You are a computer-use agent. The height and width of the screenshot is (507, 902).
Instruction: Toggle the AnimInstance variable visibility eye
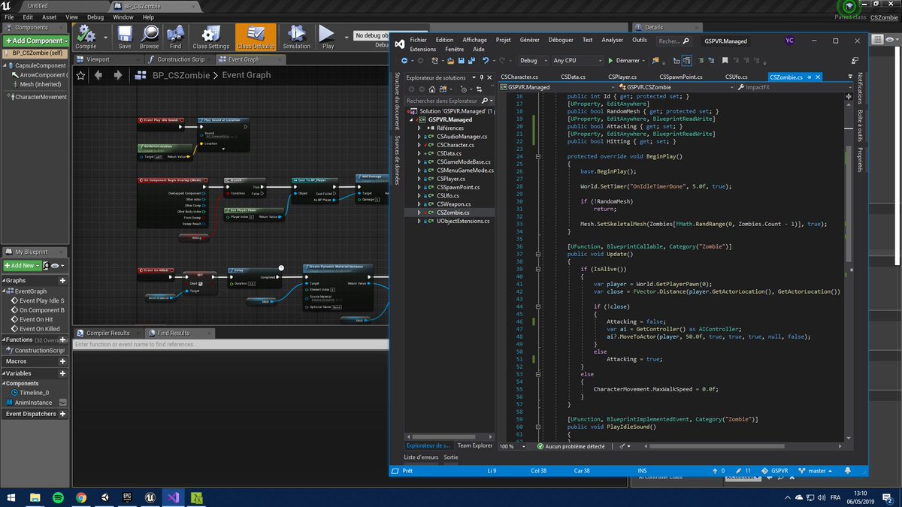point(62,403)
